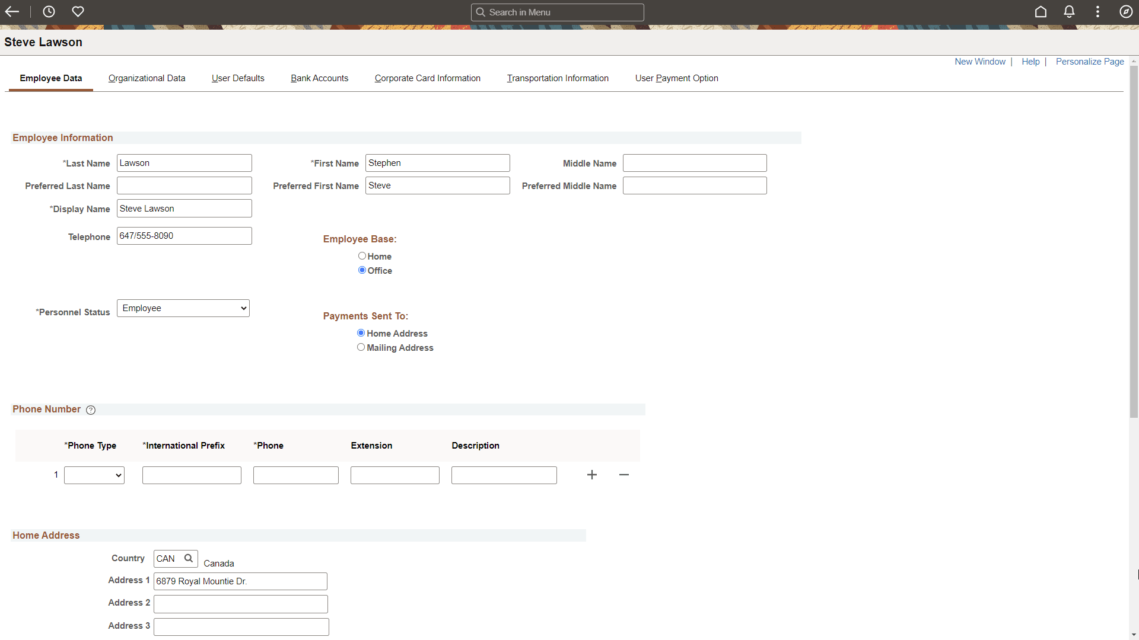Click the Phone Number help icon
This screenshot has height=640, width=1139.
[91, 409]
